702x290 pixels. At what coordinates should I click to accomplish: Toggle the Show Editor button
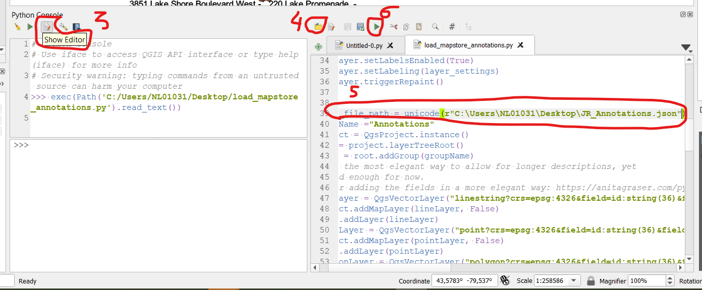[47, 27]
